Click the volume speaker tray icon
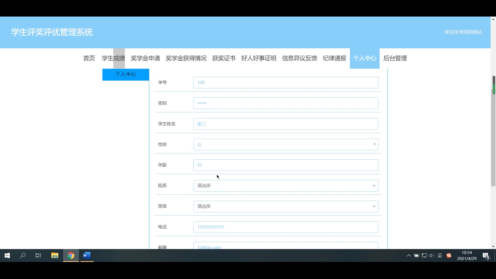Viewport: 496px width, 279px height. (432, 255)
